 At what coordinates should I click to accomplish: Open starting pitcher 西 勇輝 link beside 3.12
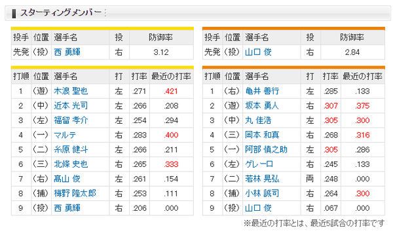pyautogui.click(x=67, y=52)
